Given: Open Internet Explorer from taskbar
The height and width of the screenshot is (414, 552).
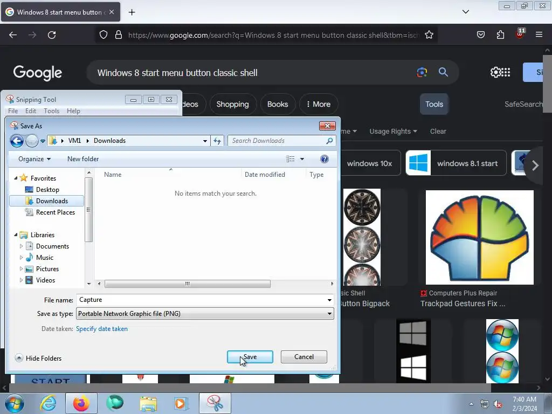Looking at the screenshot, I should 48,403.
